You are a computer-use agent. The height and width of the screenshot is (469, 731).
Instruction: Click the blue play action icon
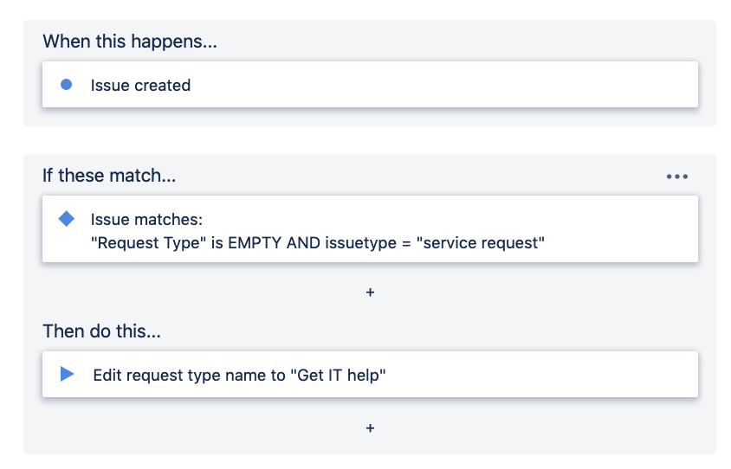67,375
